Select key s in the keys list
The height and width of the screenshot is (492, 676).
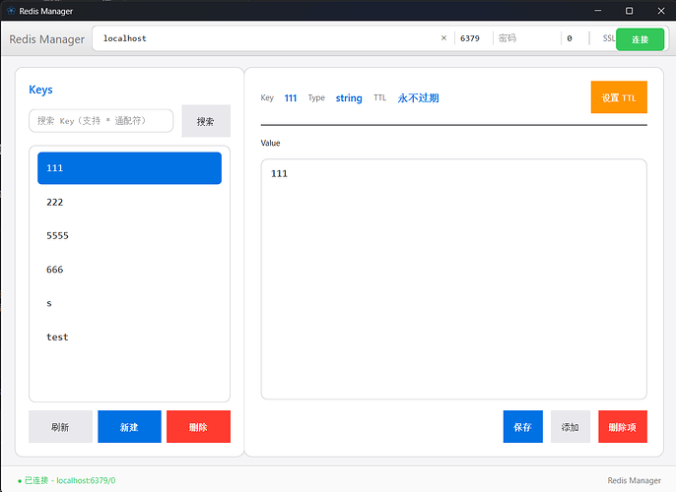[x=129, y=303]
